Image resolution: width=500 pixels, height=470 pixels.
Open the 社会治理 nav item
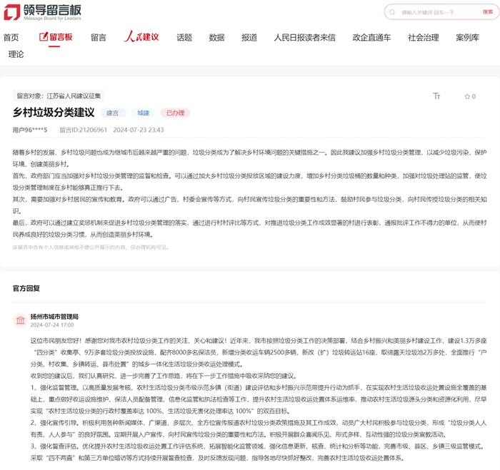[424, 38]
